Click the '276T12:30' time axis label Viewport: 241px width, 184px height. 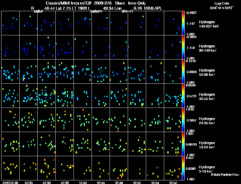[x=10, y=182]
